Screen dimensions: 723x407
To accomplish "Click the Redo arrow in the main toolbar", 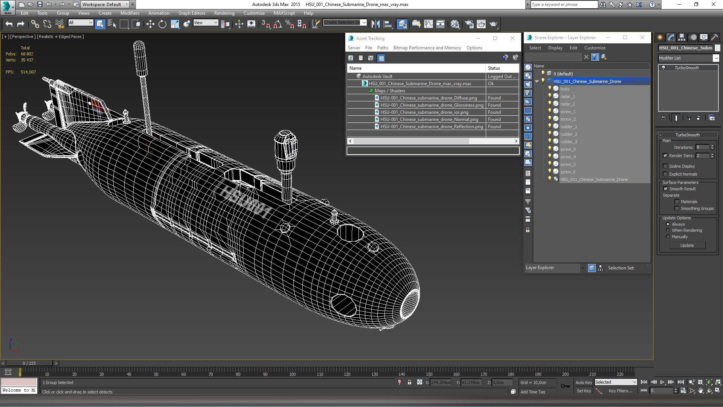I will click(x=21, y=24).
